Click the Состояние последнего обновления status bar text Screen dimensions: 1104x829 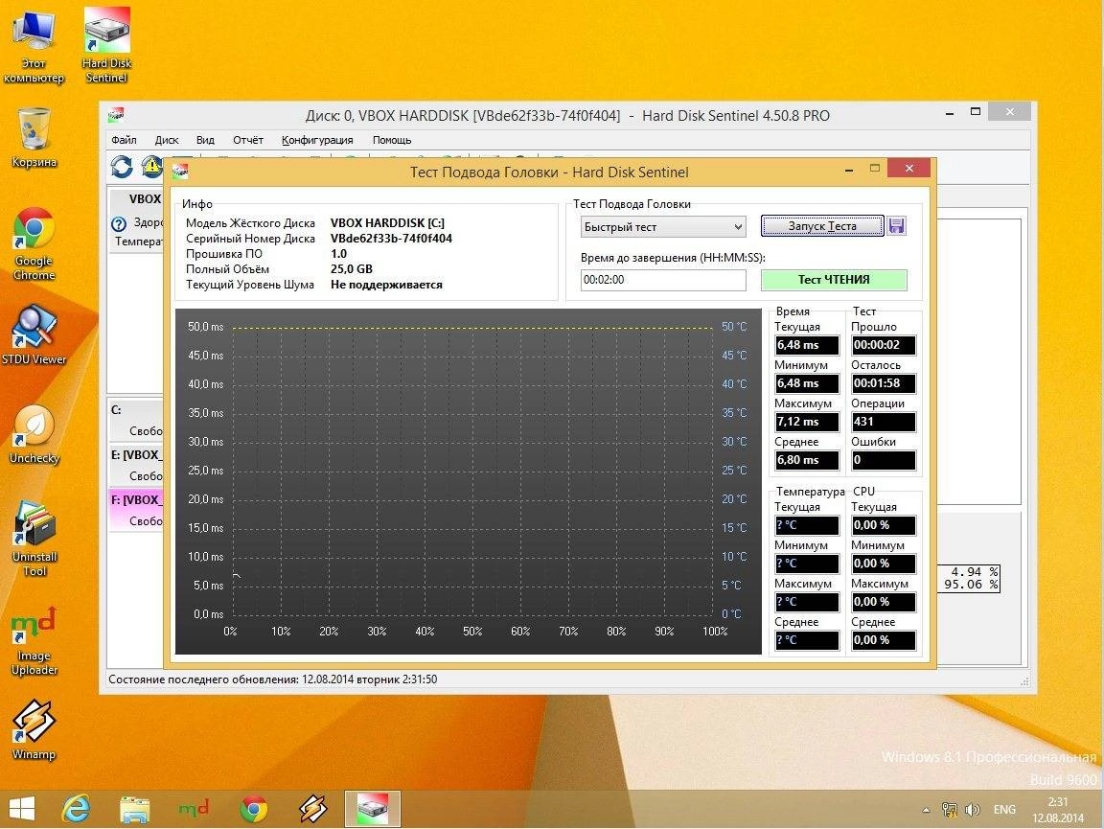[x=272, y=679]
